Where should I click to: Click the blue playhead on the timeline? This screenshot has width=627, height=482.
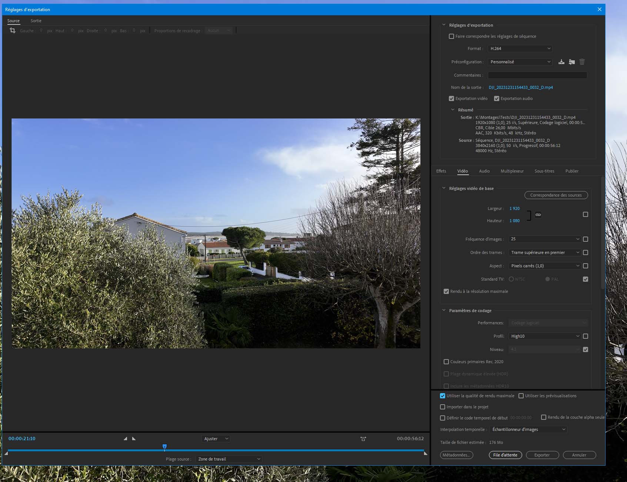pos(165,447)
